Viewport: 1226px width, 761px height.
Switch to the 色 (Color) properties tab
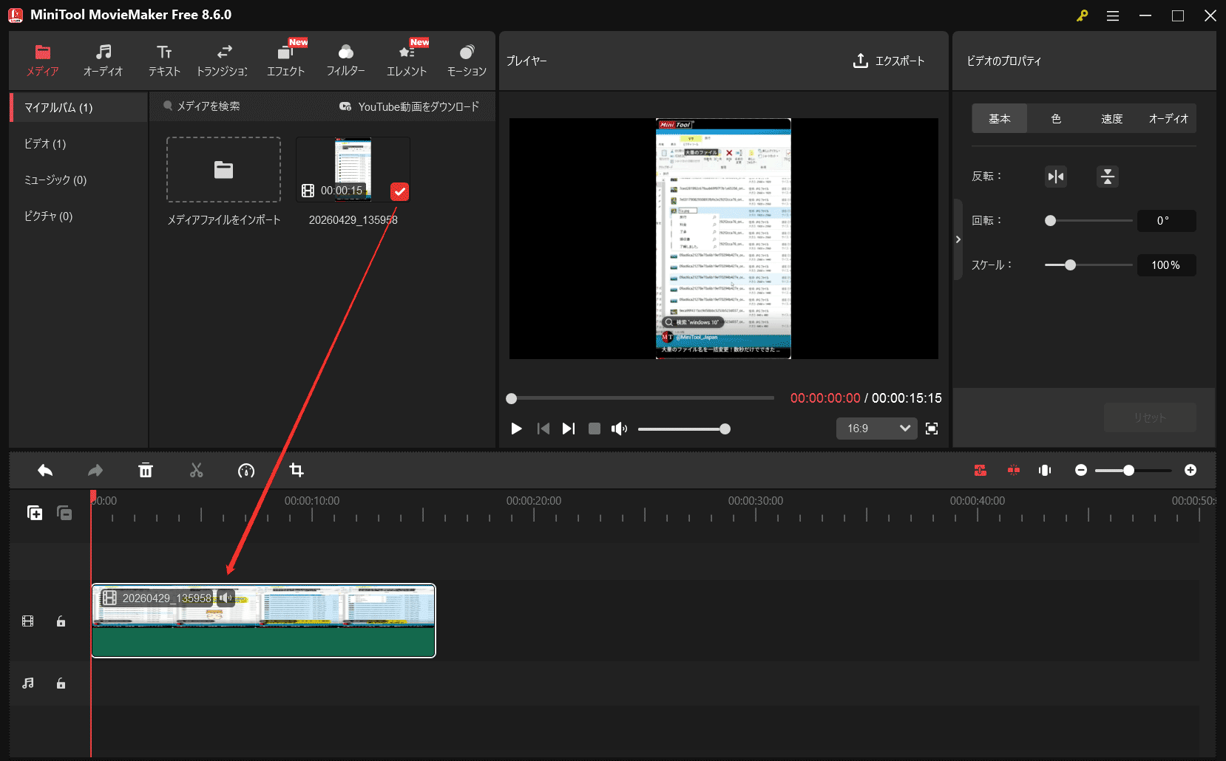(x=1056, y=118)
